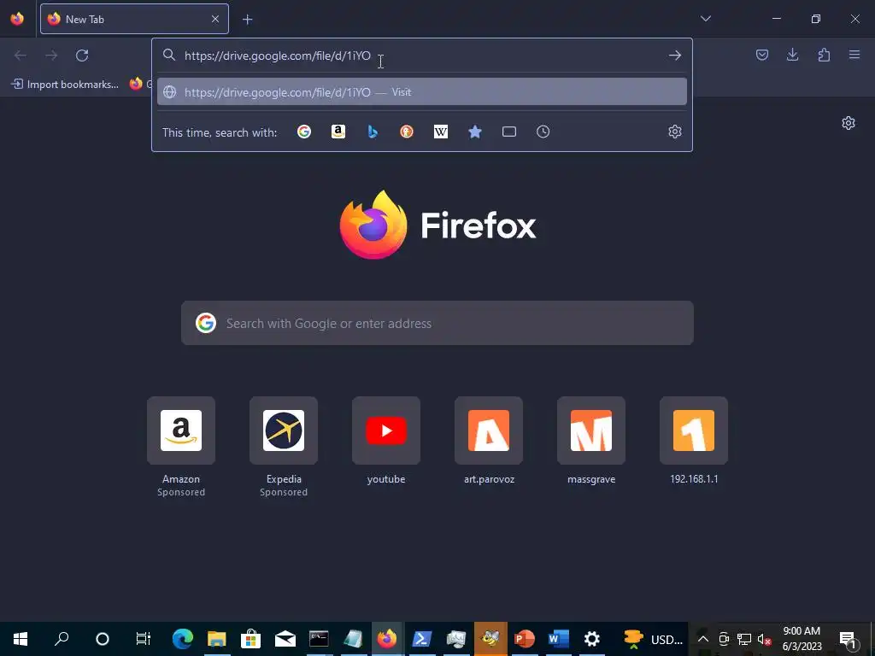Open the Firefox application menu
Screen dimensions: 875x656
pyautogui.click(x=854, y=55)
